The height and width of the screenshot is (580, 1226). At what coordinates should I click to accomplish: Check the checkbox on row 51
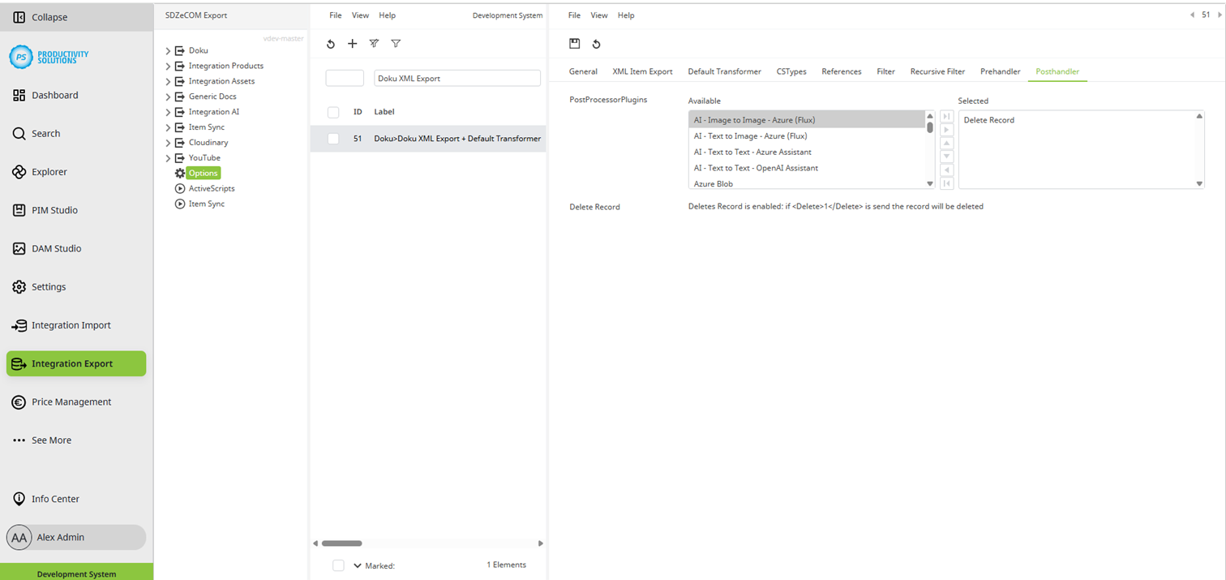point(332,139)
